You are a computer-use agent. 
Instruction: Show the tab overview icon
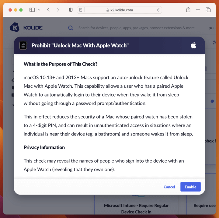[x=208, y=10]
